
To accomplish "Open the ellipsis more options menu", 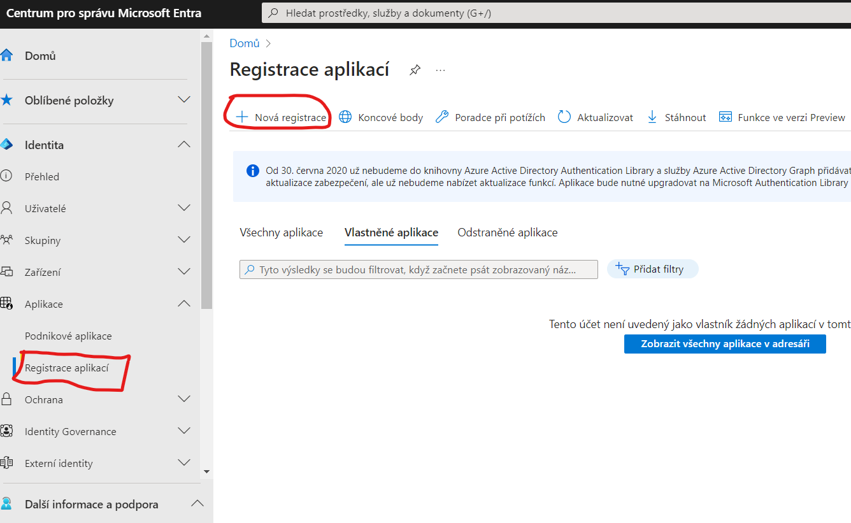I will pos(440,70).
